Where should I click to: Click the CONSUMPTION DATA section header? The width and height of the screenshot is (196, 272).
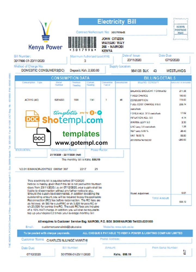tap(70, 78)
